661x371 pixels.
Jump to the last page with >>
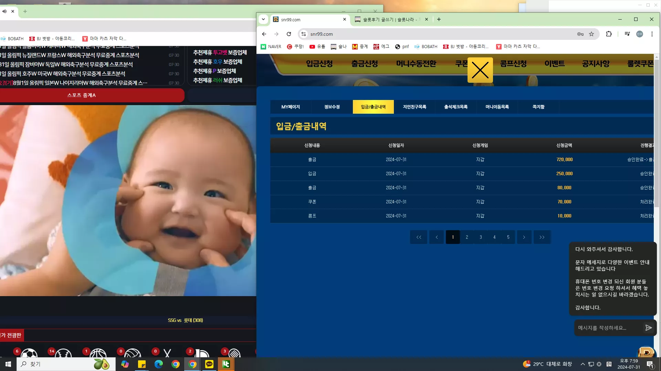click(x=542, y=237)
